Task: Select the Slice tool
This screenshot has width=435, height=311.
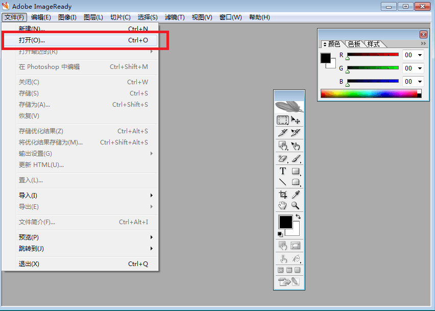Action: [x=283, y=133]
